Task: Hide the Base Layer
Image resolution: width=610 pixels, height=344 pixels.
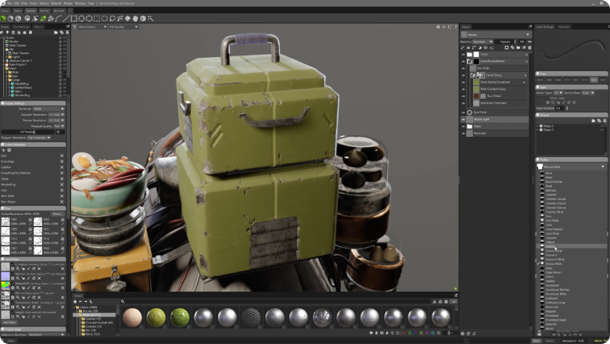Action: 464,133
